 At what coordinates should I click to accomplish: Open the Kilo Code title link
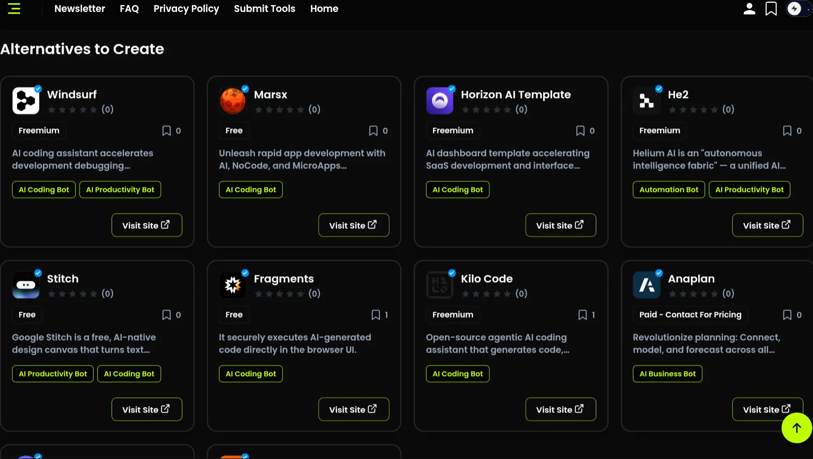tap(487, 279)
